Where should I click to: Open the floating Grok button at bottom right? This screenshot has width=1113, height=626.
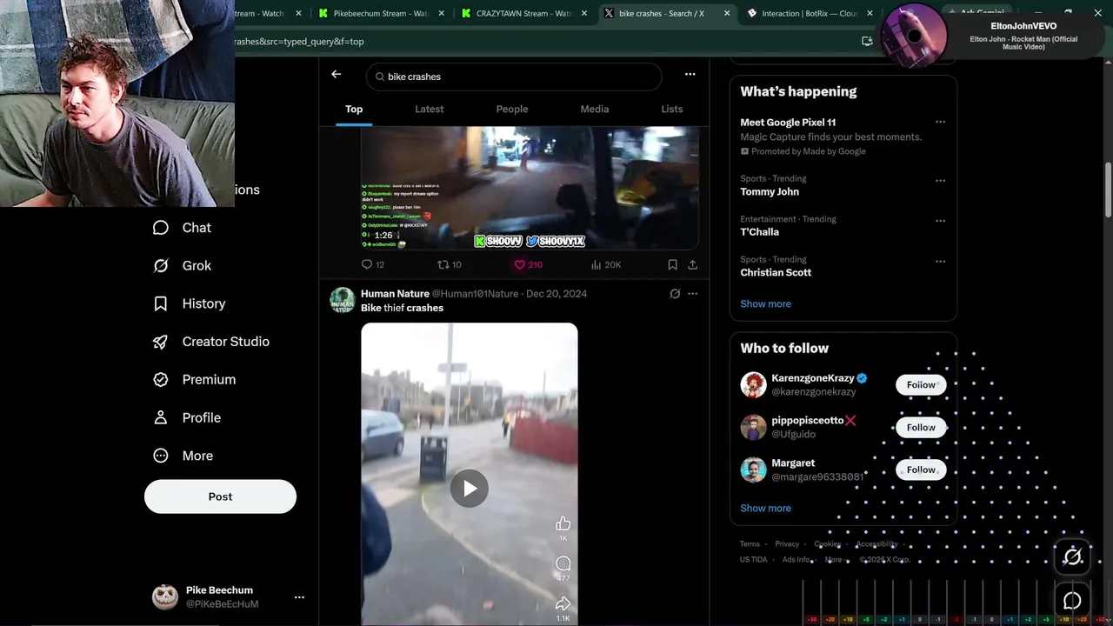[1072, 556]
